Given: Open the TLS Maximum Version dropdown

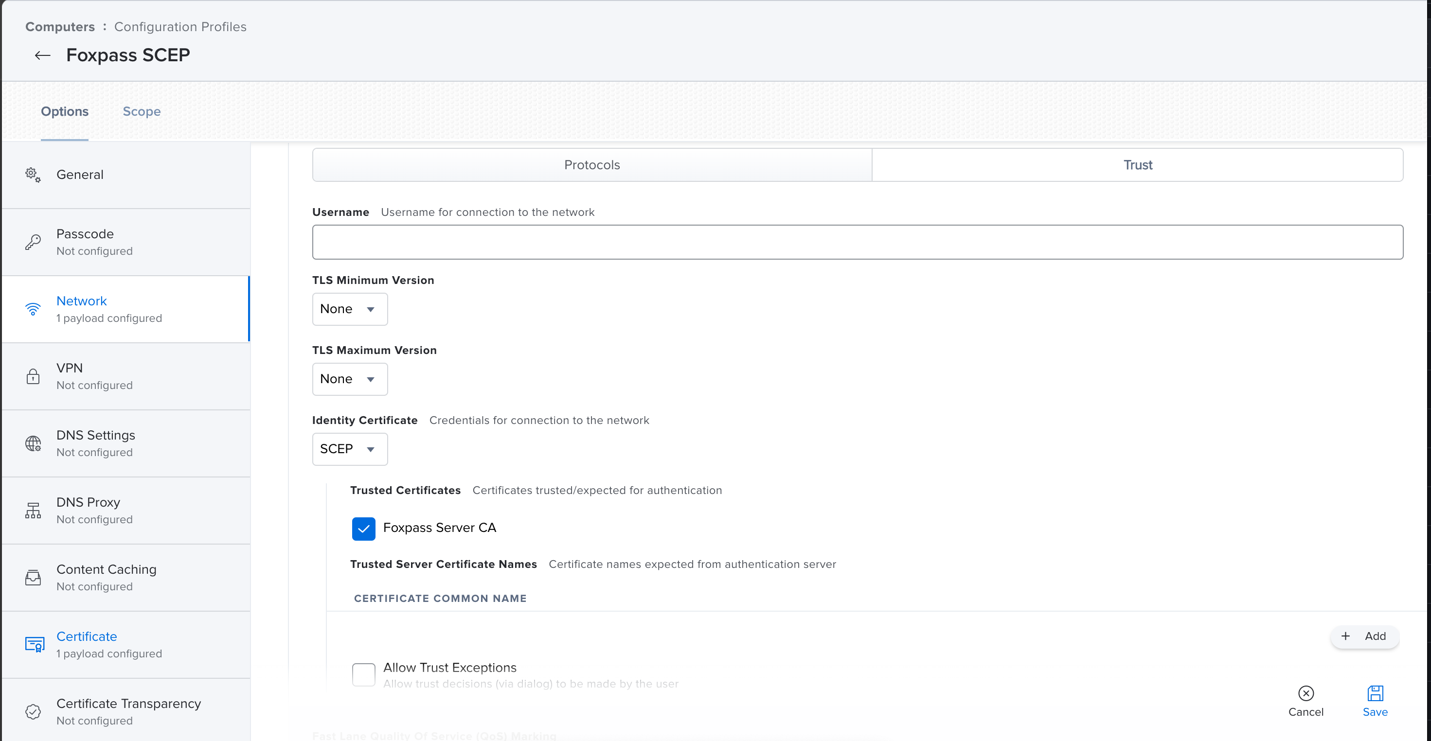Looking at the screenshot, I should pos(349,379).
